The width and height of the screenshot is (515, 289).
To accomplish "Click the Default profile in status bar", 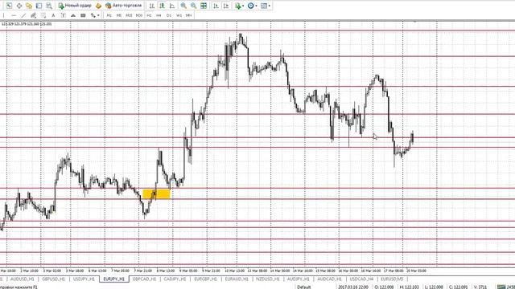I will coord(304,287).
